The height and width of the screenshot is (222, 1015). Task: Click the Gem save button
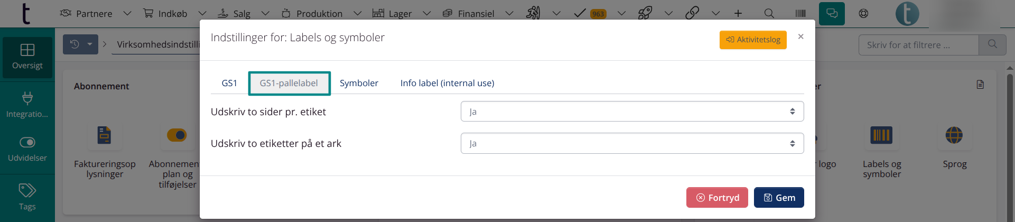(779, 198)
